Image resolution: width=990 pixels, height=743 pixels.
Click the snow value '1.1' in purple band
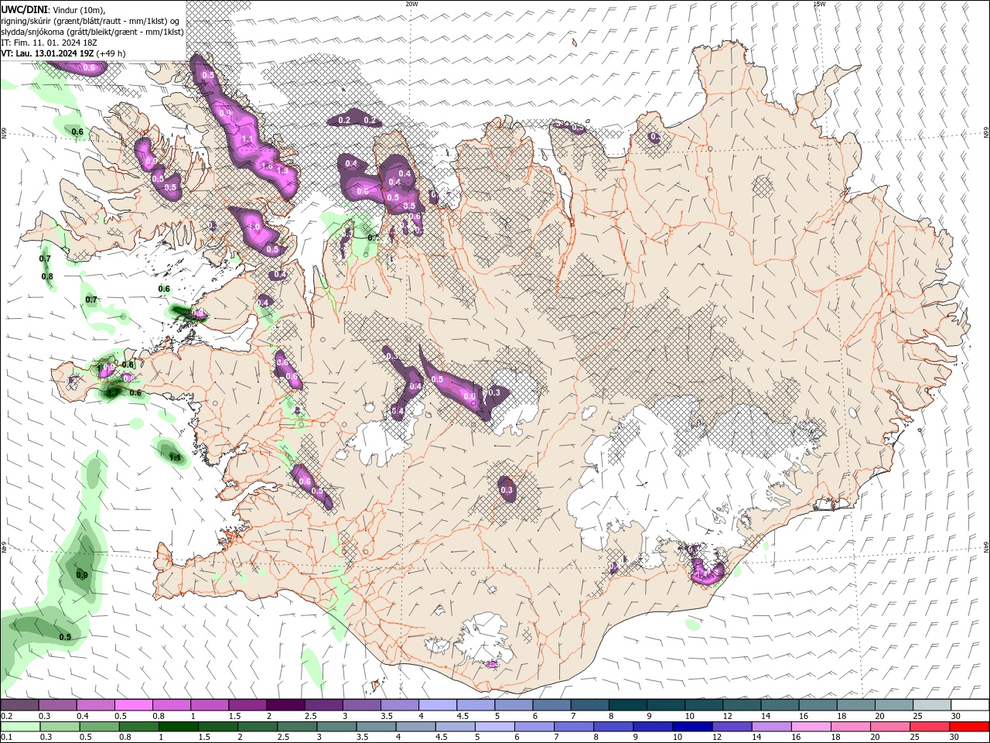(247, 139)
